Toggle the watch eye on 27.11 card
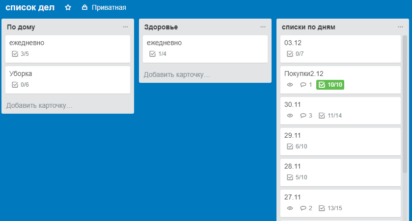This screenshot has width=412, height=221. click(x=290, y=208)
